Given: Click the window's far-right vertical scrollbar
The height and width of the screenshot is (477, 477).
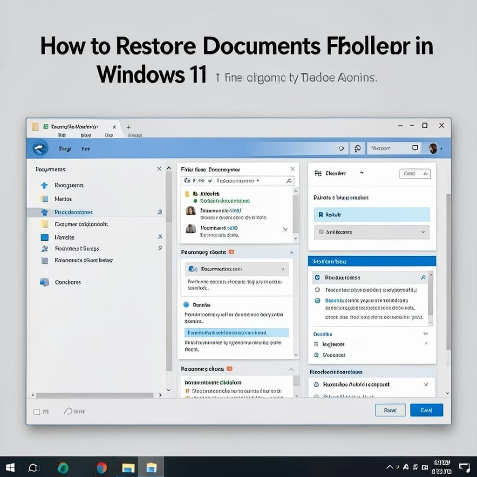Looking at the screenshot, I should pyautogui.click(x=449, y=272).
